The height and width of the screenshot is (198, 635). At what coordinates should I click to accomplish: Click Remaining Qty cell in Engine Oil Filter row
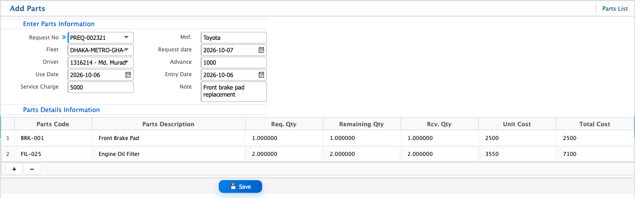(x=361, y=154)
